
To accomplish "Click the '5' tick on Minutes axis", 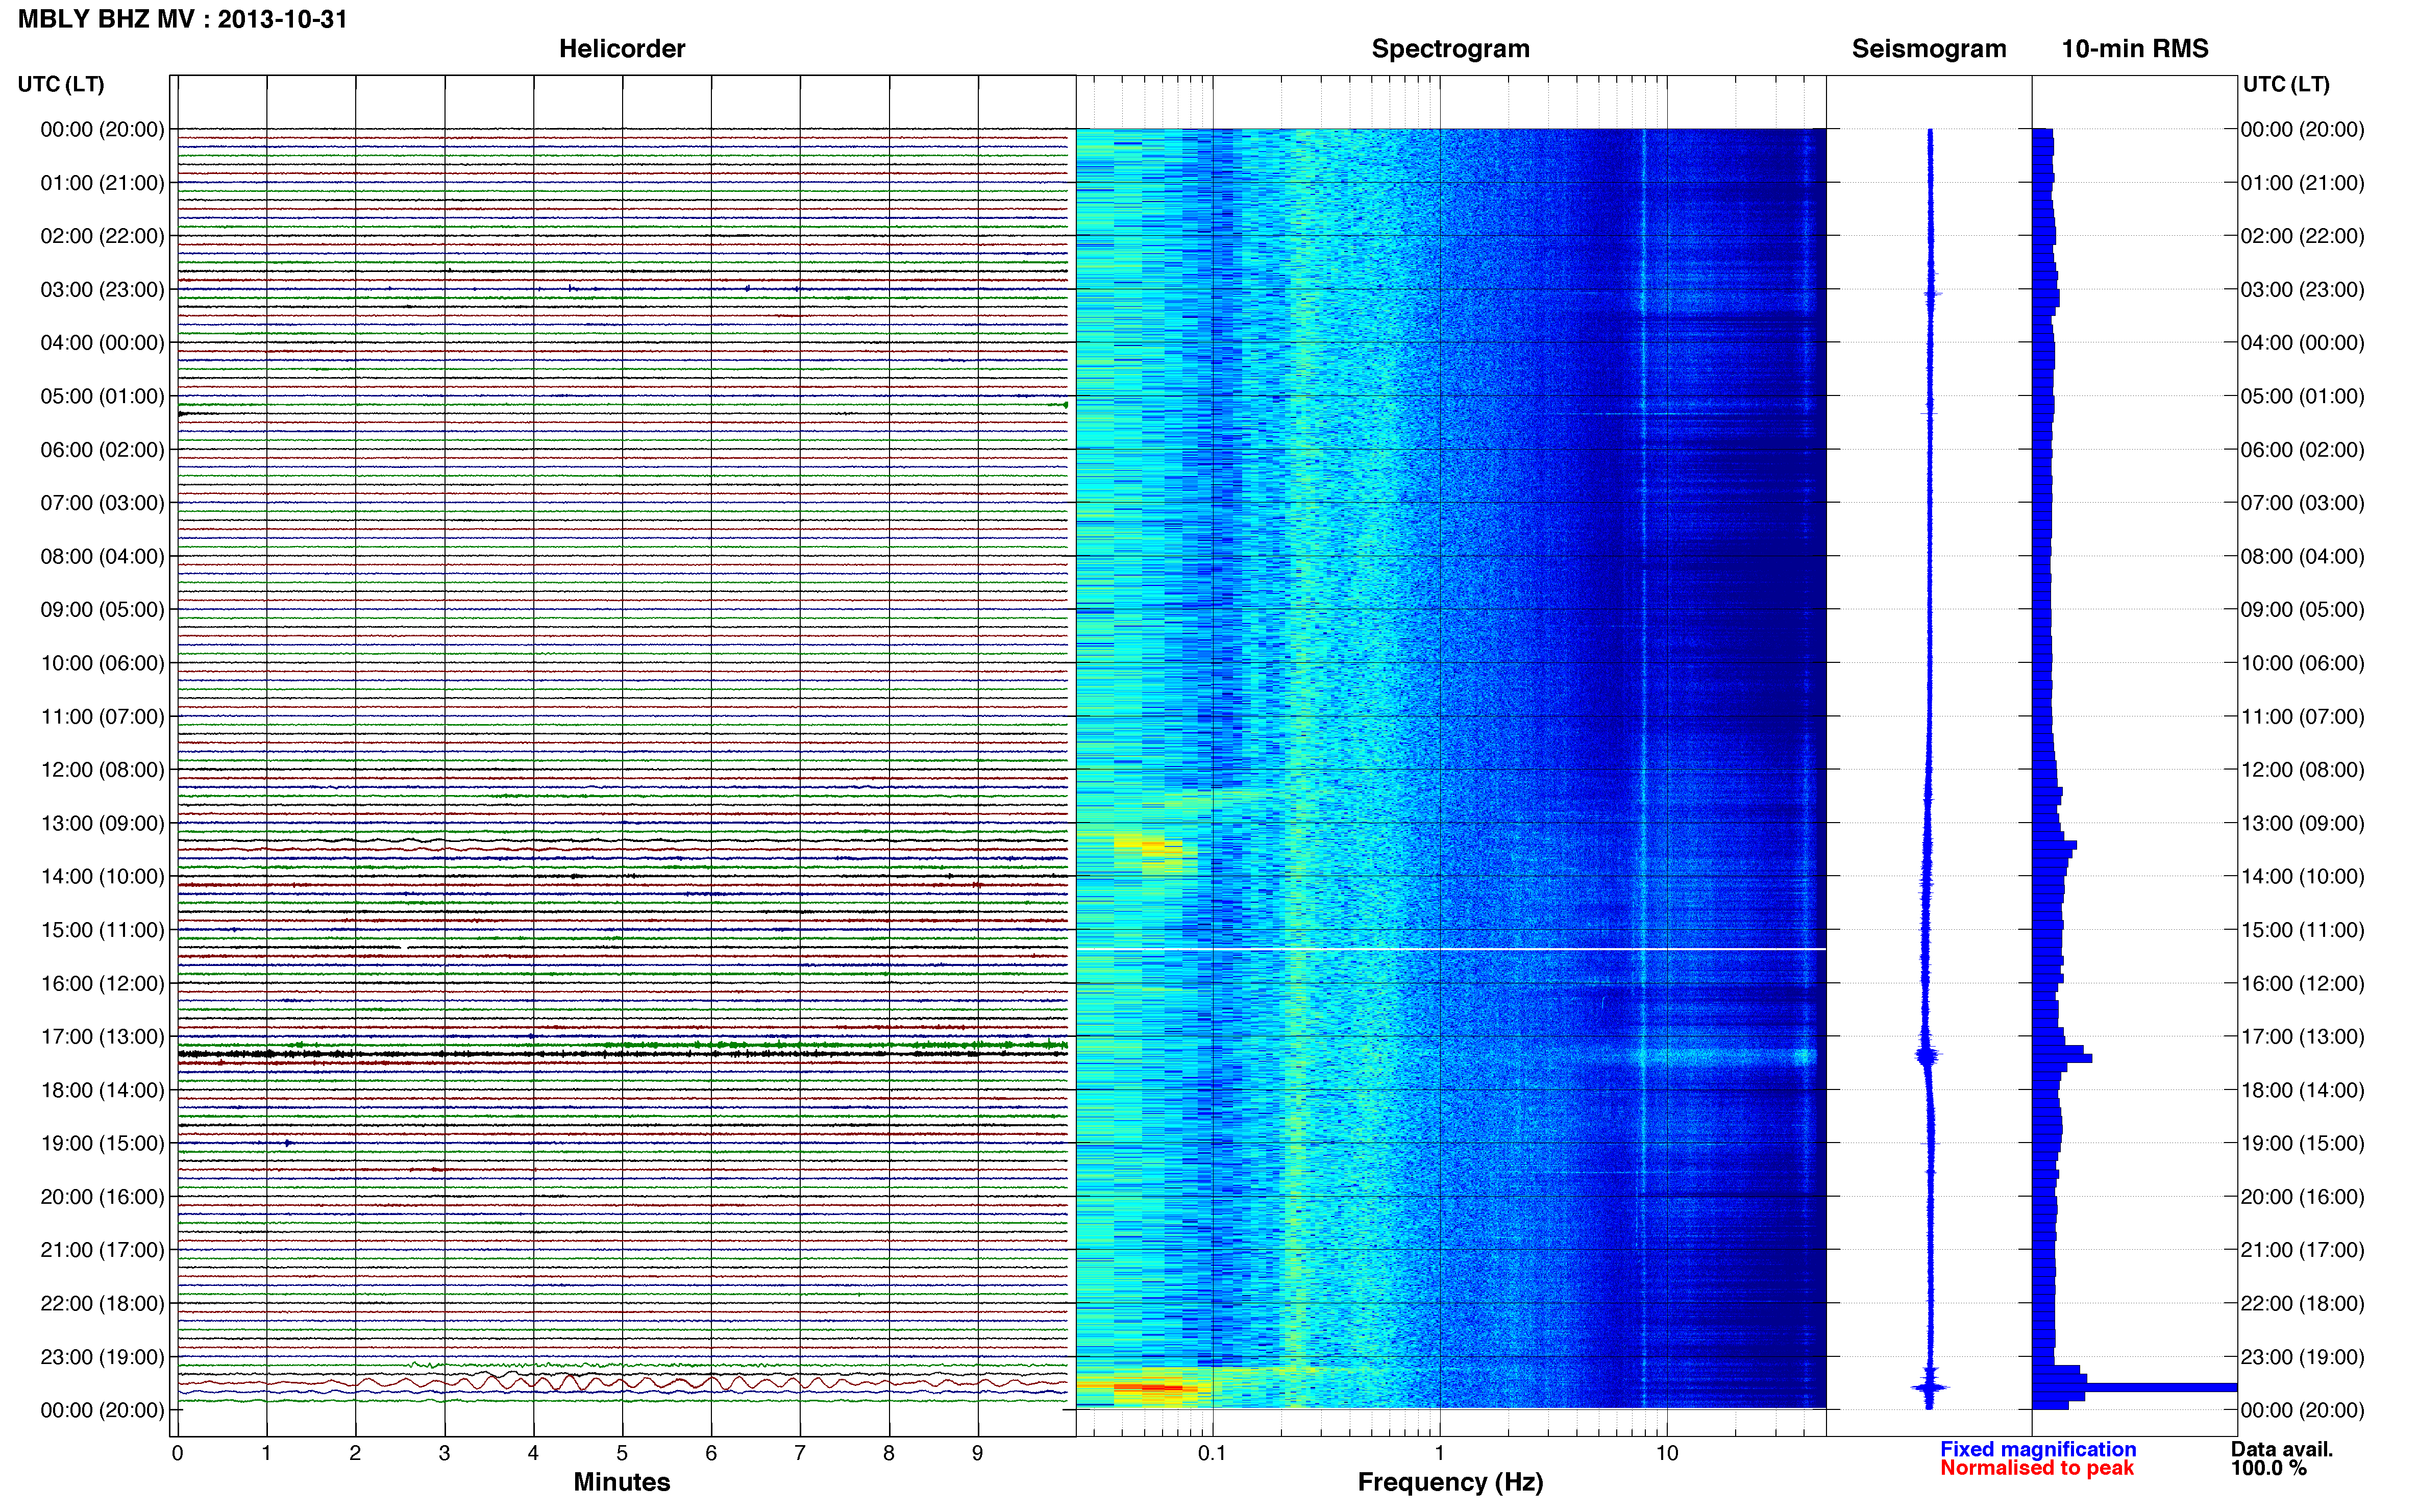I will pos(622,1453).
